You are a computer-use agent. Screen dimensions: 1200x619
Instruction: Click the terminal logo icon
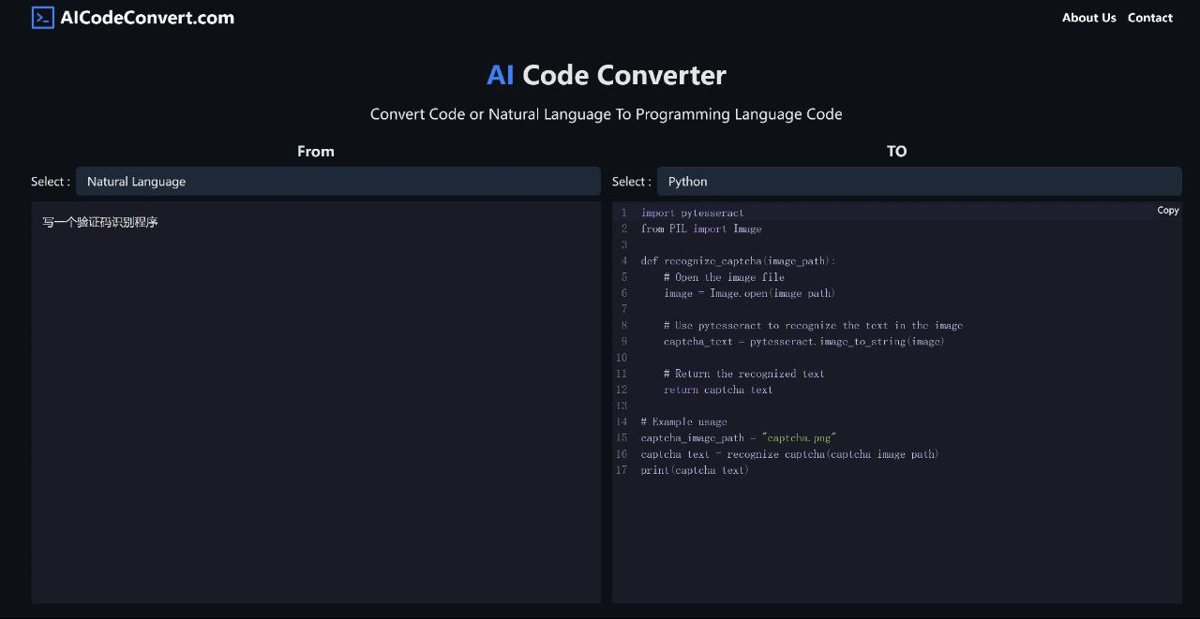[43, 18]
